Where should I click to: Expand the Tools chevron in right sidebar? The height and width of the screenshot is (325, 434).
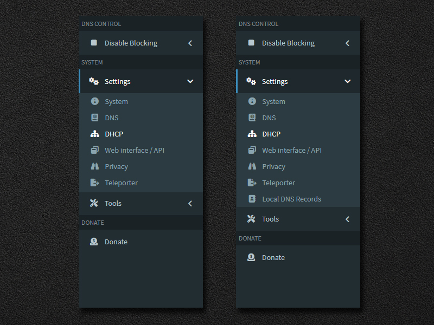pos(347,219)
